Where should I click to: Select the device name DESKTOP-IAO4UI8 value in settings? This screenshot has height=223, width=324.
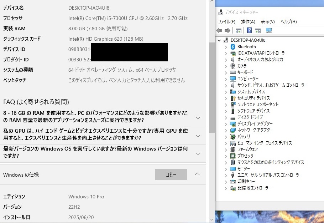89,8
